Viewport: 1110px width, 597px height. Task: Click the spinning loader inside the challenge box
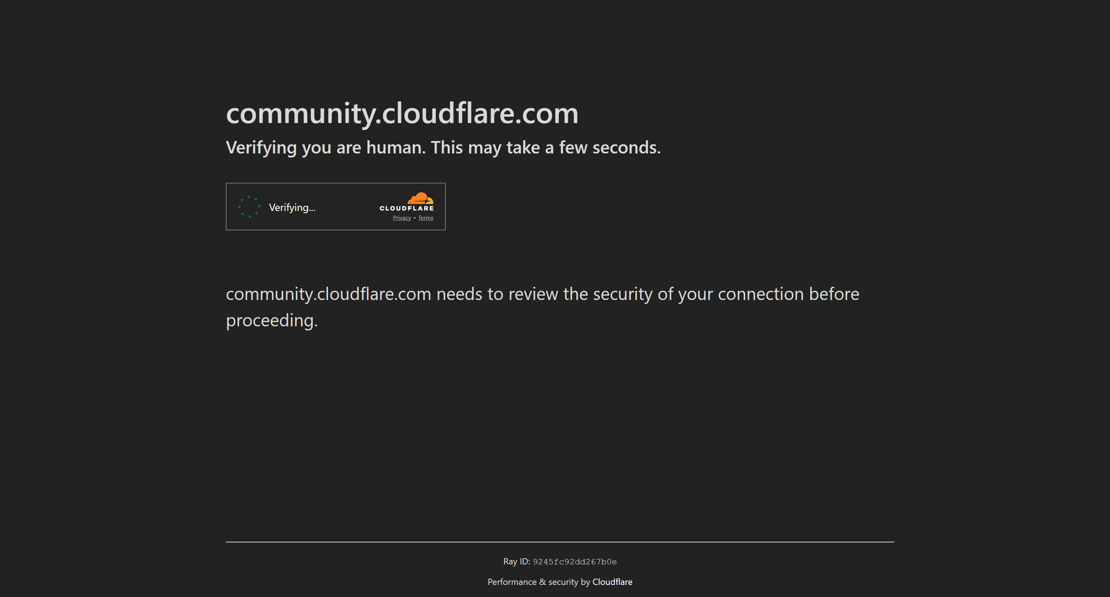[249, 207]
